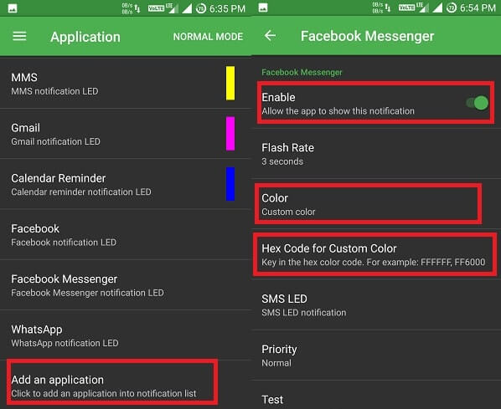This screenshot has width=501, height=409.
Task: Select the blue Calendar Reminder swatch
Action: point(230,184)
